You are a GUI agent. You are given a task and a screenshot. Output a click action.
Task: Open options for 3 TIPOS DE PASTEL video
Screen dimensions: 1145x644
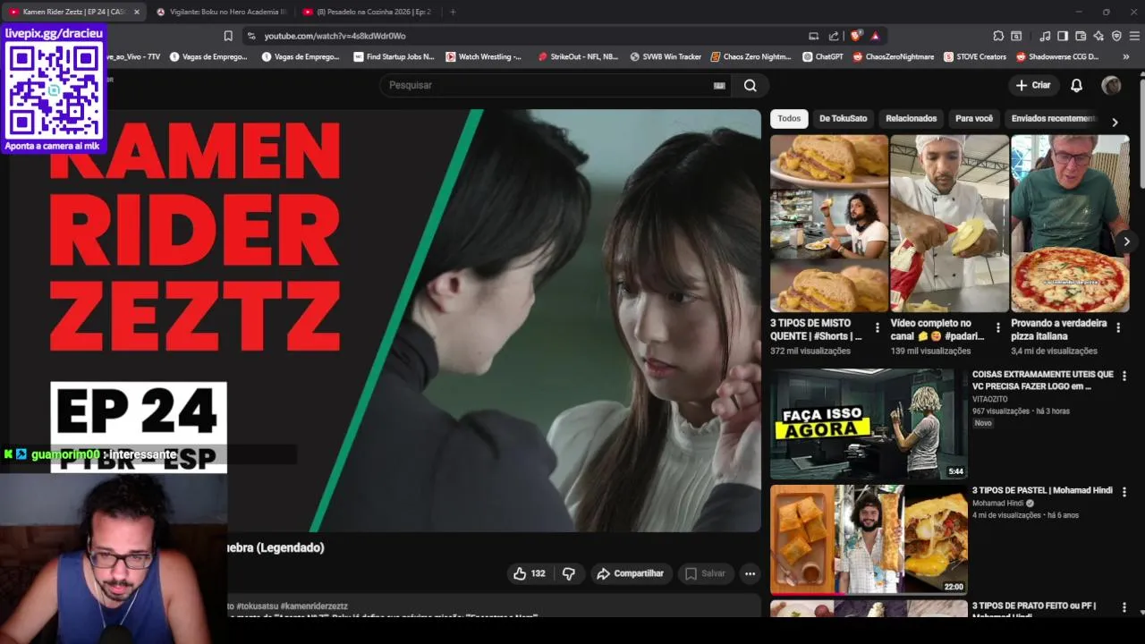point(1124,492)
